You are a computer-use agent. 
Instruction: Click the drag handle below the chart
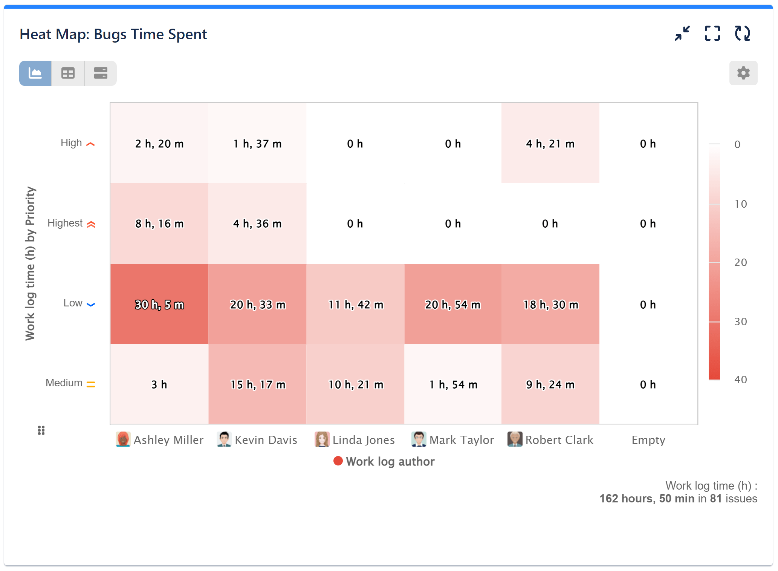click(41, 430)
